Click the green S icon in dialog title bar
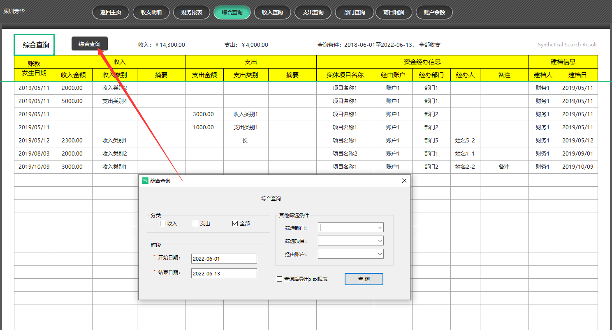Viewport: 612px width, 330px height. click(145, 181)
